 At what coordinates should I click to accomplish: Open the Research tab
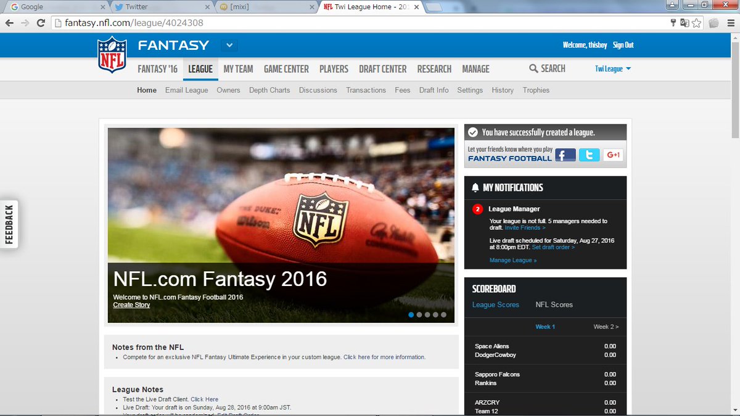[434, 69]
